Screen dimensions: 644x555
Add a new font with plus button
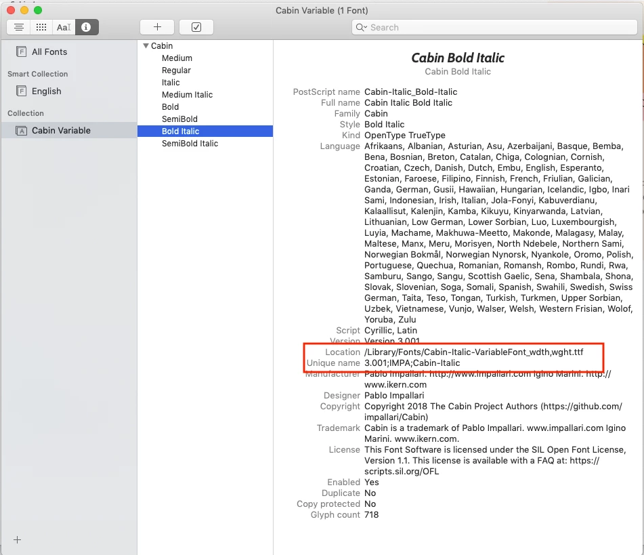click(157, 27)
